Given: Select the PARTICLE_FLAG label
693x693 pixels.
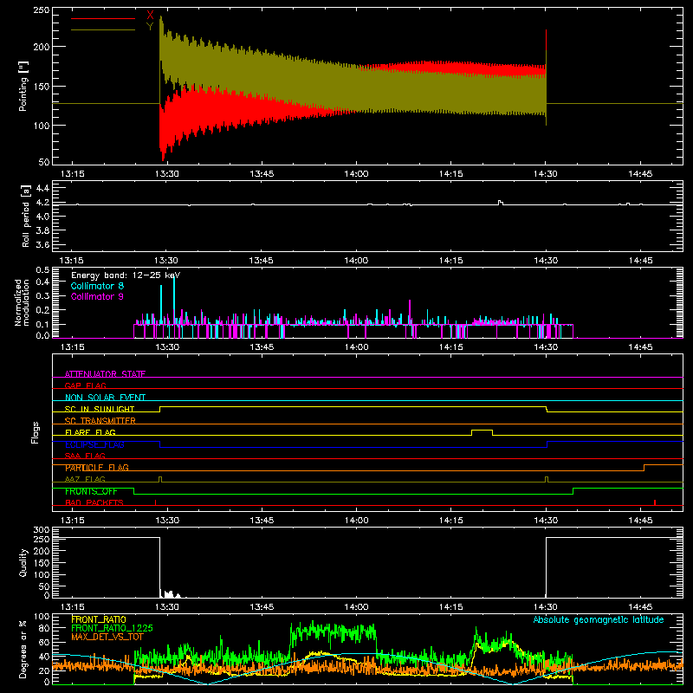Looking at the screenshot, I should coord(97,468).
